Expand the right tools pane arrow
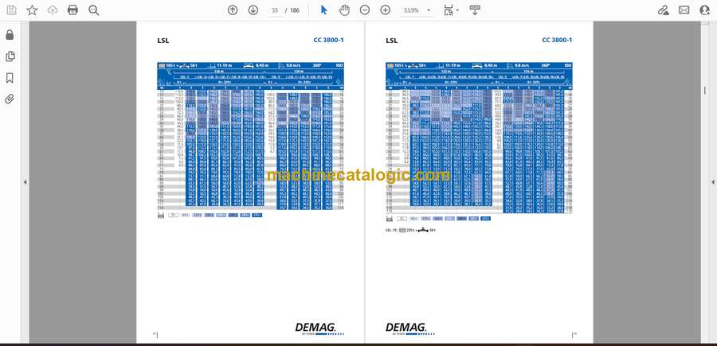The width and height of the screenshot is (717, 346). [713, 182]
